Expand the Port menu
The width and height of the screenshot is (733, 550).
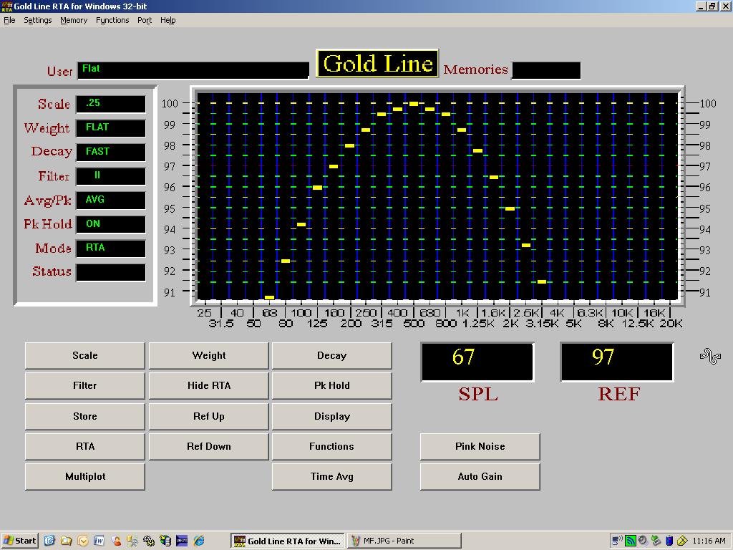tap(145, 20)
